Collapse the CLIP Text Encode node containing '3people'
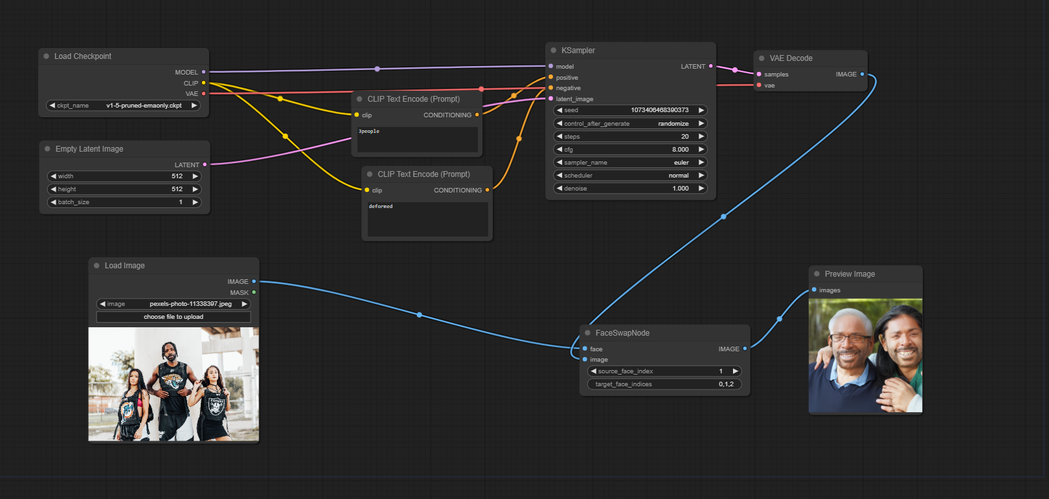Screen dimensions: 1049x499 359,99
